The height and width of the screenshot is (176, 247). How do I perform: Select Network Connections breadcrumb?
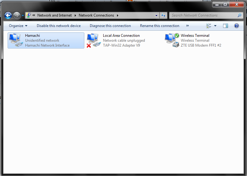click(96, 15)
